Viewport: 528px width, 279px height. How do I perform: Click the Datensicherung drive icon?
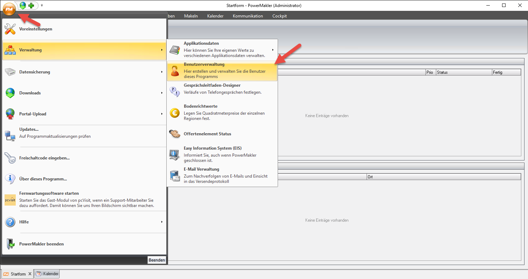(x=10, y=72)
